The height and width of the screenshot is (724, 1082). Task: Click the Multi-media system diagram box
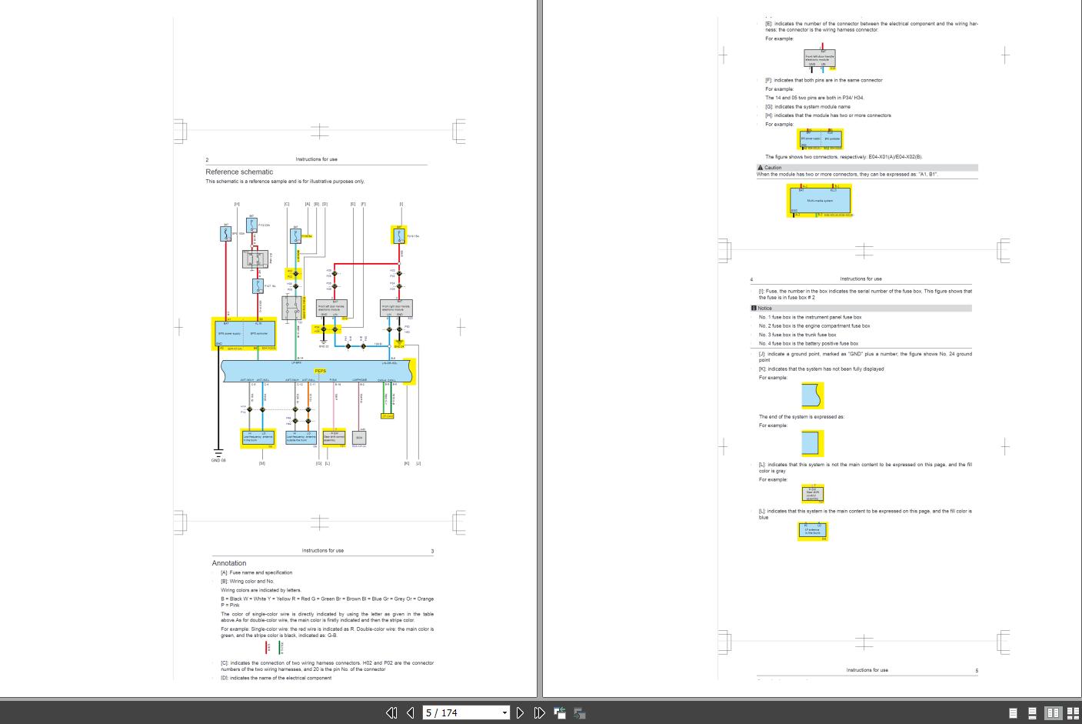[x=818, y=200]
